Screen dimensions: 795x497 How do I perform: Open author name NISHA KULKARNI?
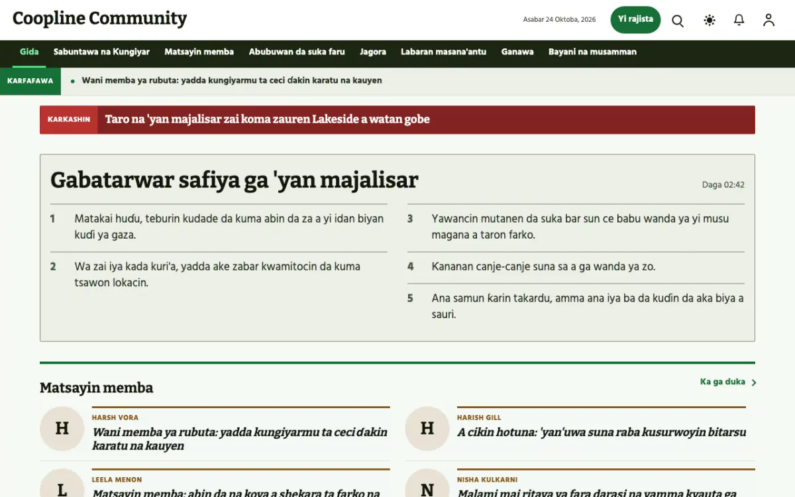click(488, 480)
